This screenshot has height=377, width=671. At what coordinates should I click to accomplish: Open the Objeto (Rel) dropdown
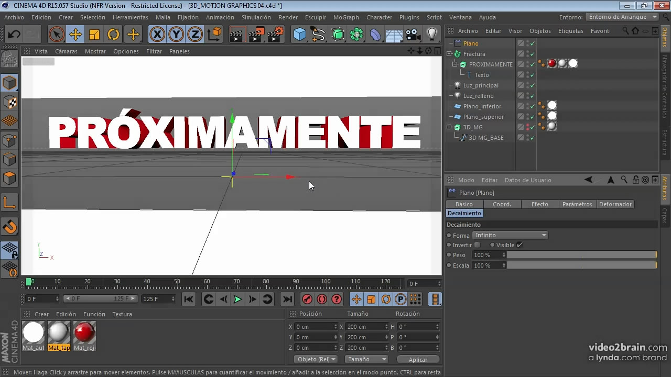[x=317, y=359]
